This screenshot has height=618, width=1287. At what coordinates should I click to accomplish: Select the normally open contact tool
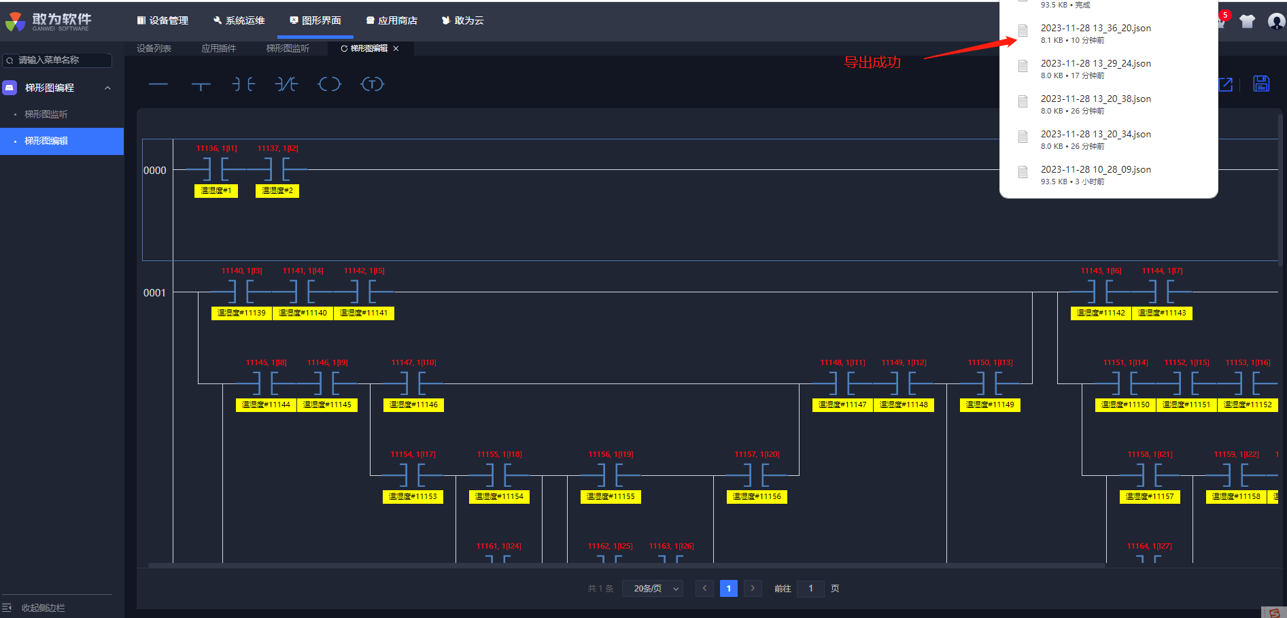point(243,84)
